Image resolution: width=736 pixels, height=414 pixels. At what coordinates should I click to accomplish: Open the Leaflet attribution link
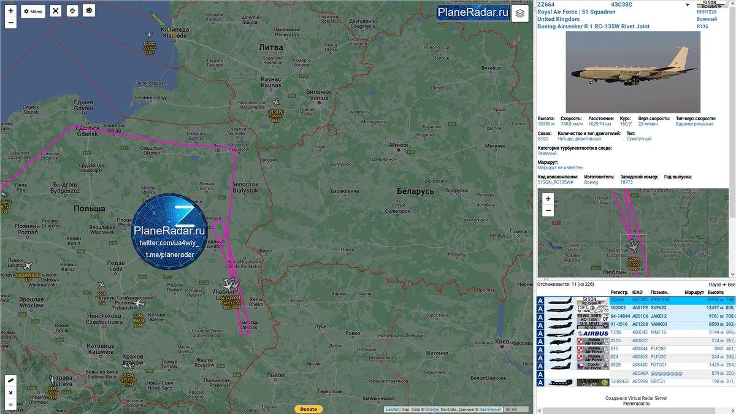point(393,410)
